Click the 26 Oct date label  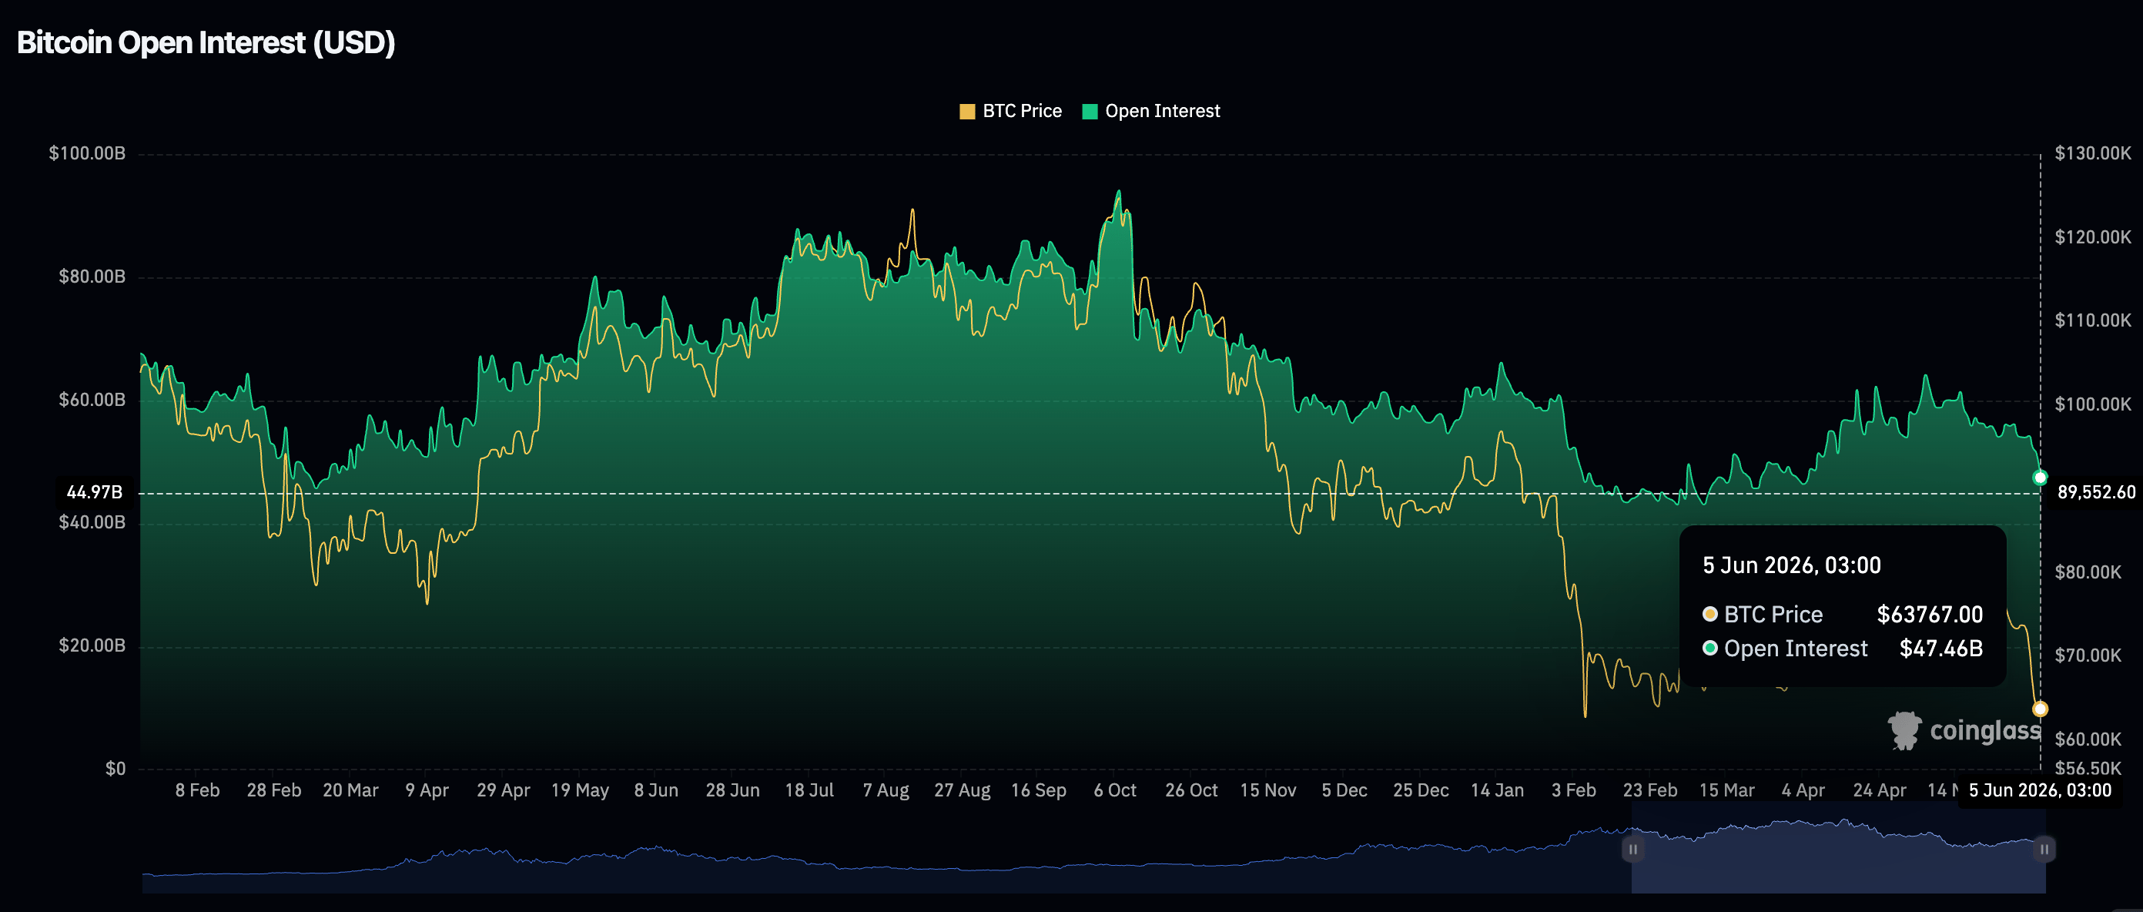(x=1191, y=790)
